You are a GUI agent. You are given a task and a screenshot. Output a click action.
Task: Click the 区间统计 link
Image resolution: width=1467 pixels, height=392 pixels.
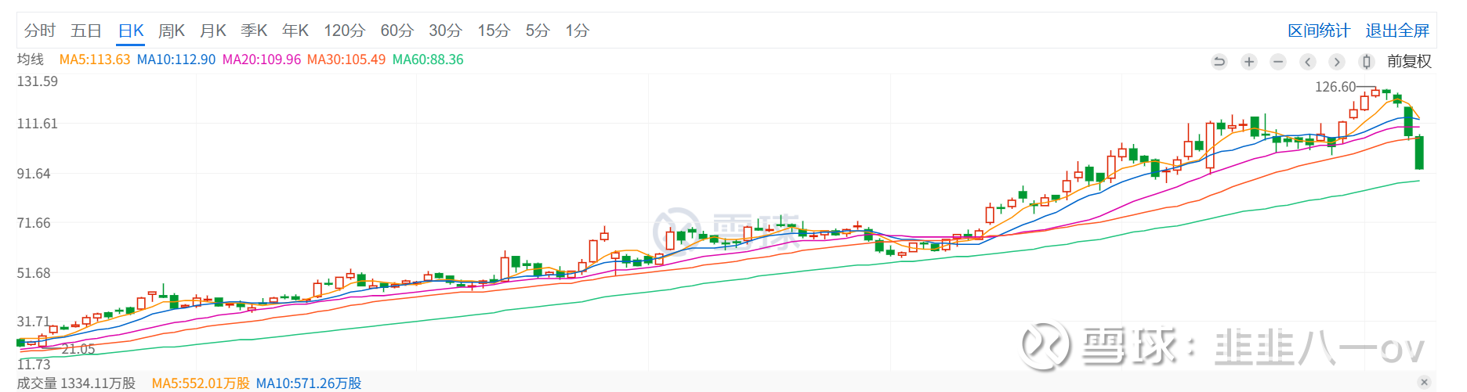(1319, 31)
